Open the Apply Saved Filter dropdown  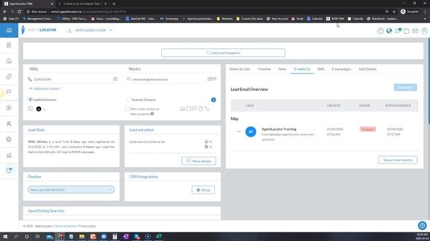90,30
